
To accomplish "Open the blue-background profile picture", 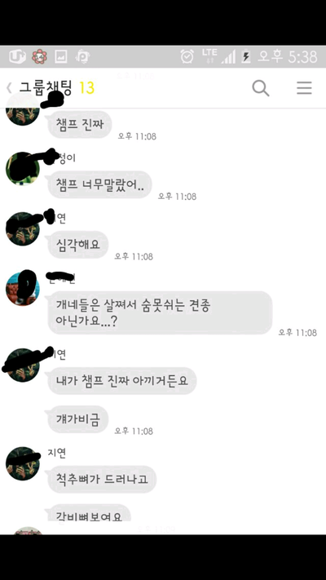I will coord(23,290).
